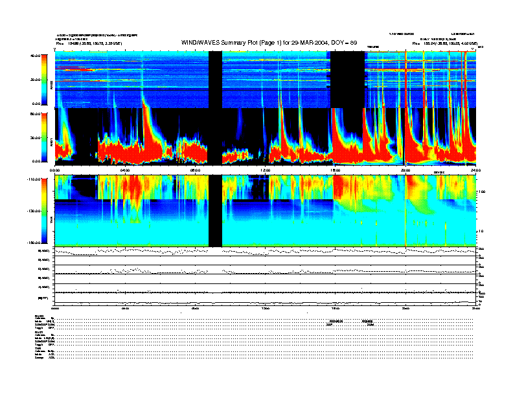Click the black data gap in the TNR spectrogram

tap(215, 210)
